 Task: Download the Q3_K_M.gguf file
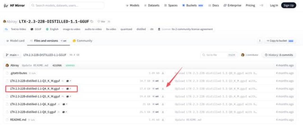pos(163,81)
